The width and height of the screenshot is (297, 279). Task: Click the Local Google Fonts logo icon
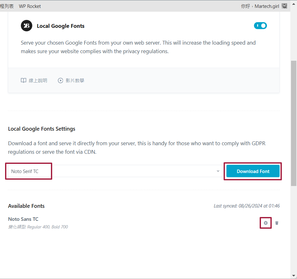pyautogui.click(x=27, y=26)
